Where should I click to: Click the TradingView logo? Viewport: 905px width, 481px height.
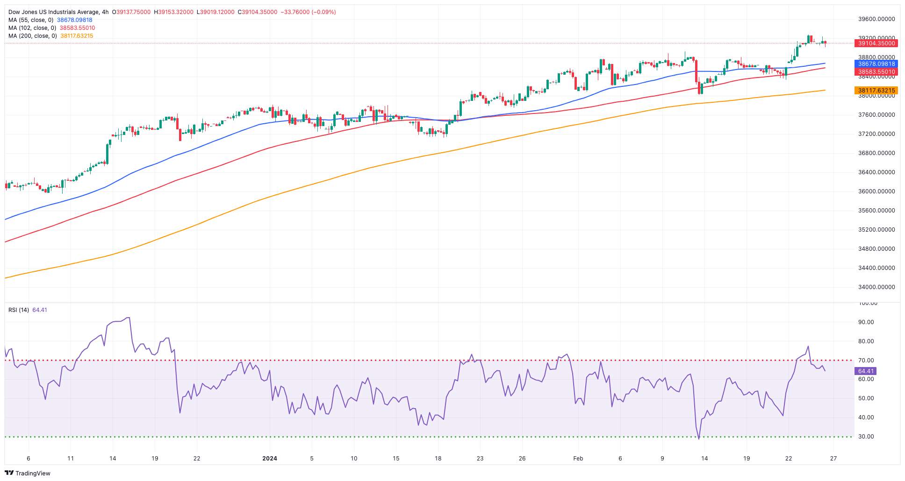point(27,473)
